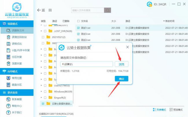Switch to 列表模式 list view icon
This screenshot has width=188, height=117.
click(154, 109)
